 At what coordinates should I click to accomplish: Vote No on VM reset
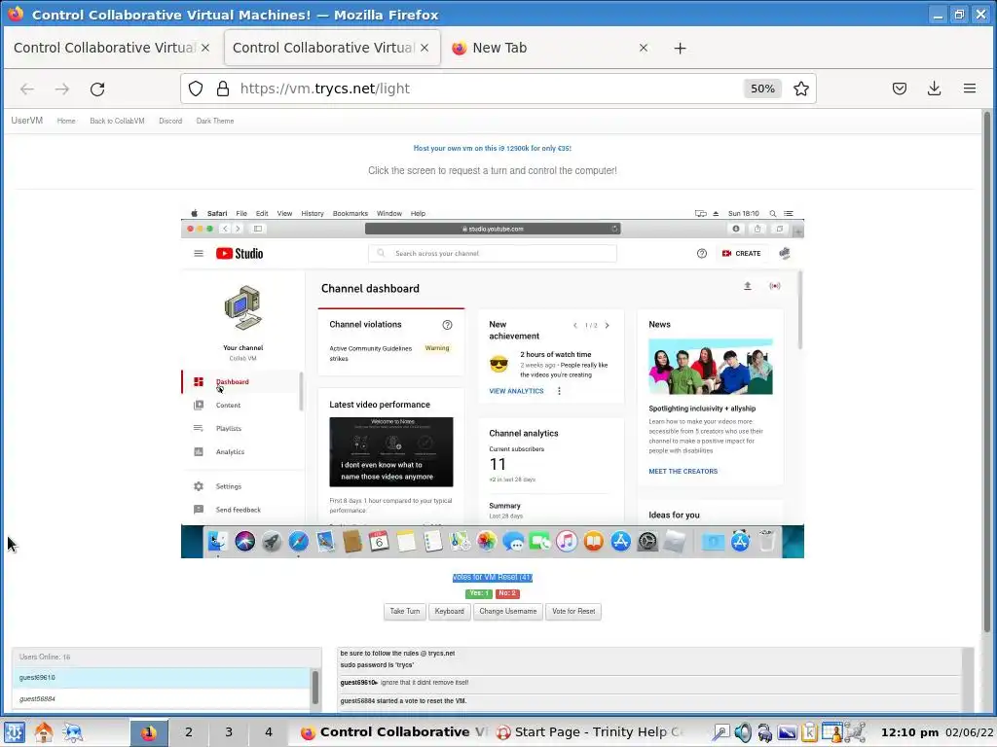(507, 593)
